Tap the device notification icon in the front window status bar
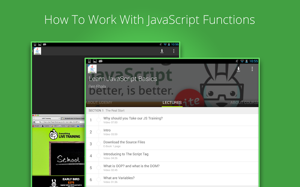The image size is (300, 187). pos(89,61)
